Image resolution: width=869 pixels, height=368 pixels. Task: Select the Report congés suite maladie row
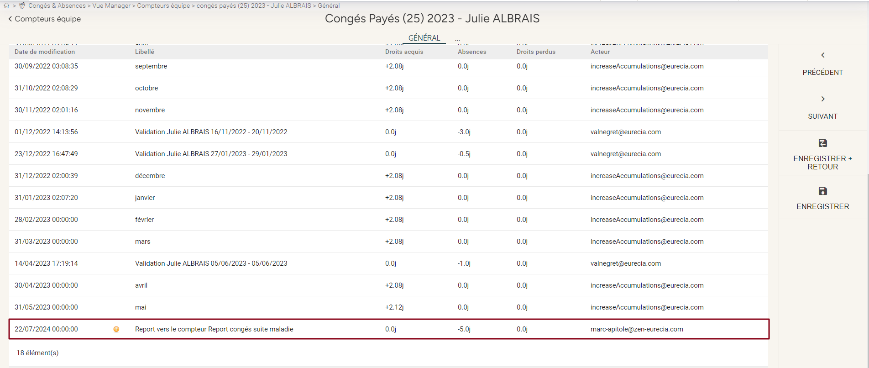[214, 329]
